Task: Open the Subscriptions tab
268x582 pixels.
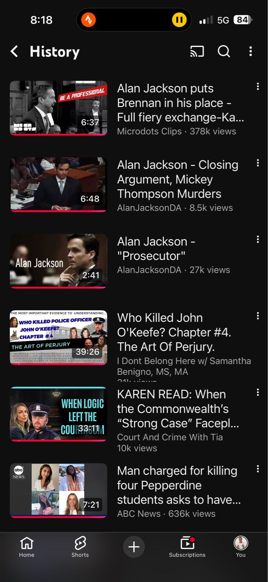Action: [187, 547]
